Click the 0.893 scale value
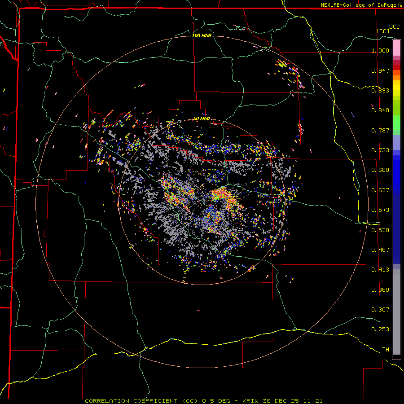This screenshot has height=404, width=404. pyautogui.click(x=380, y=90)
